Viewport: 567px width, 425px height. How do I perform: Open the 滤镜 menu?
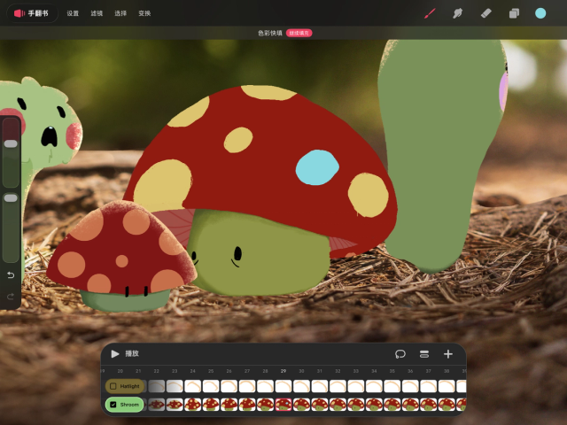pyautogui.click(x=97, y=13)
